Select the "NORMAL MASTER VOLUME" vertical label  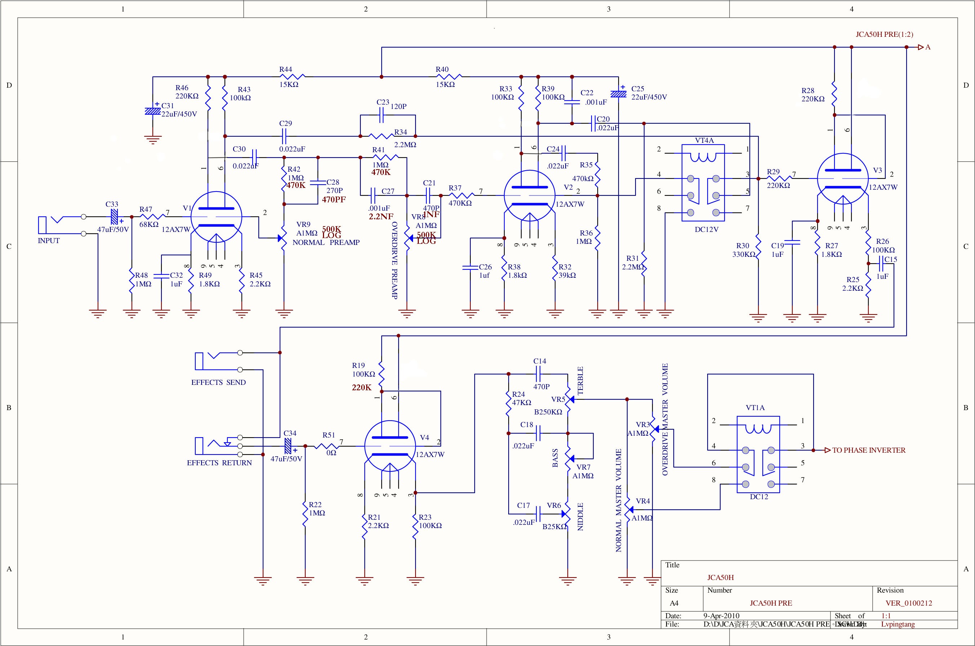[x=619, y=501]
